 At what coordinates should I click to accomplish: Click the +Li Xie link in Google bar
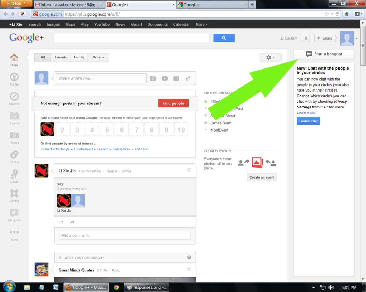coord(16,24)
